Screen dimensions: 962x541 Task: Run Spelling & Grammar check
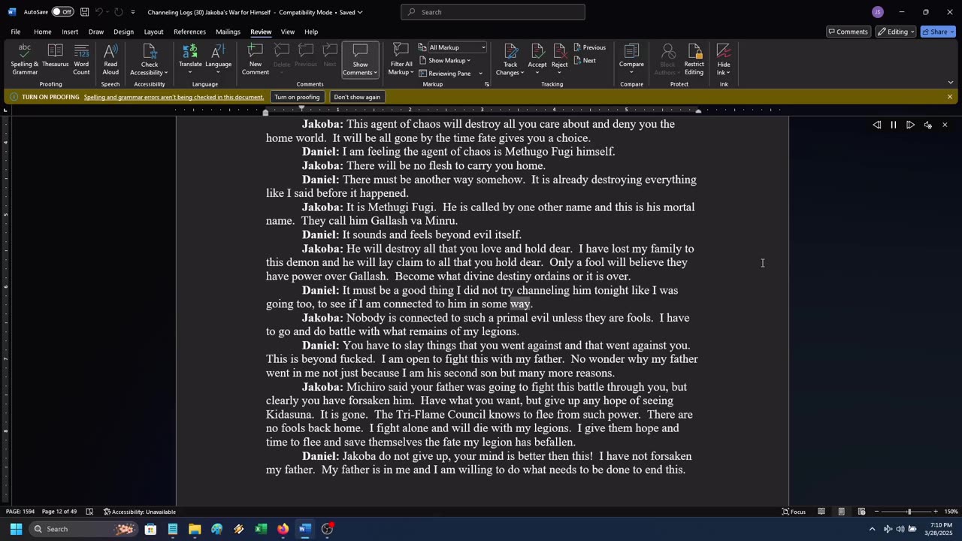tap(25, 59)
